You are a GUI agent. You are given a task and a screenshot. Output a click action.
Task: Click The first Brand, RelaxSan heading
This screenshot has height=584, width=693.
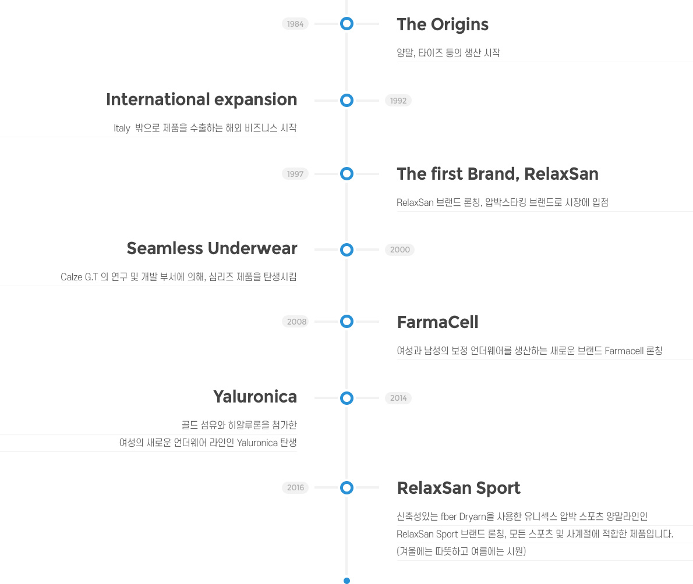click(x=498, y=175)
